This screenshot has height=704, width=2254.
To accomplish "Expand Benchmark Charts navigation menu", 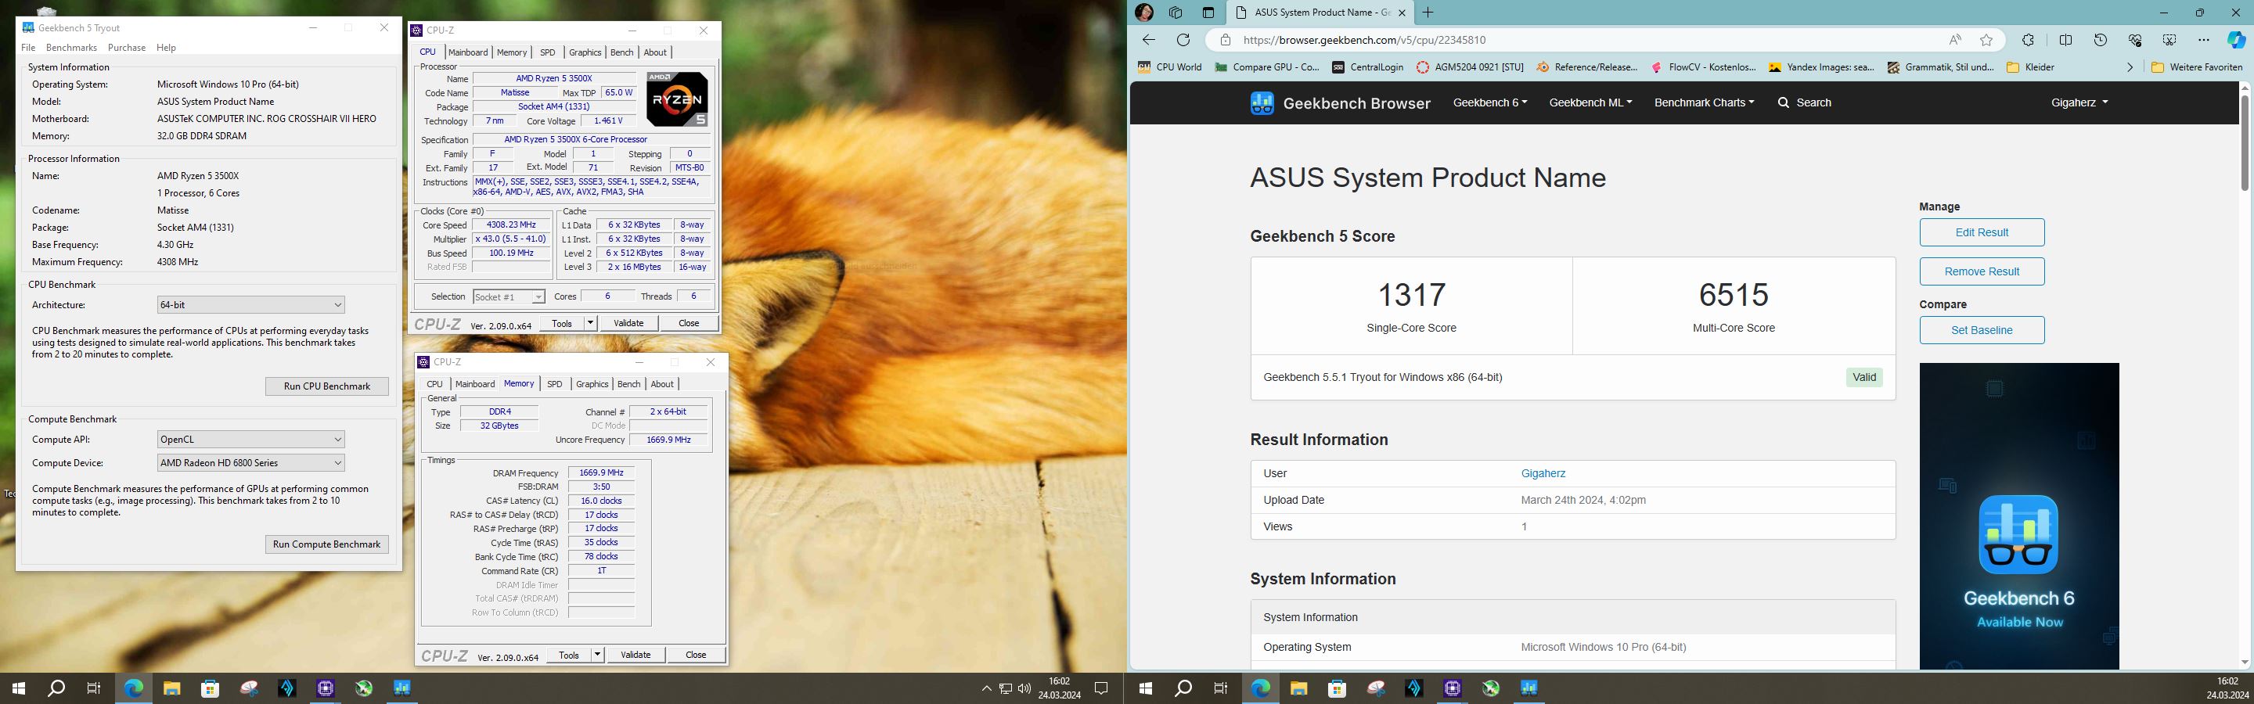I will (1704, 102).
